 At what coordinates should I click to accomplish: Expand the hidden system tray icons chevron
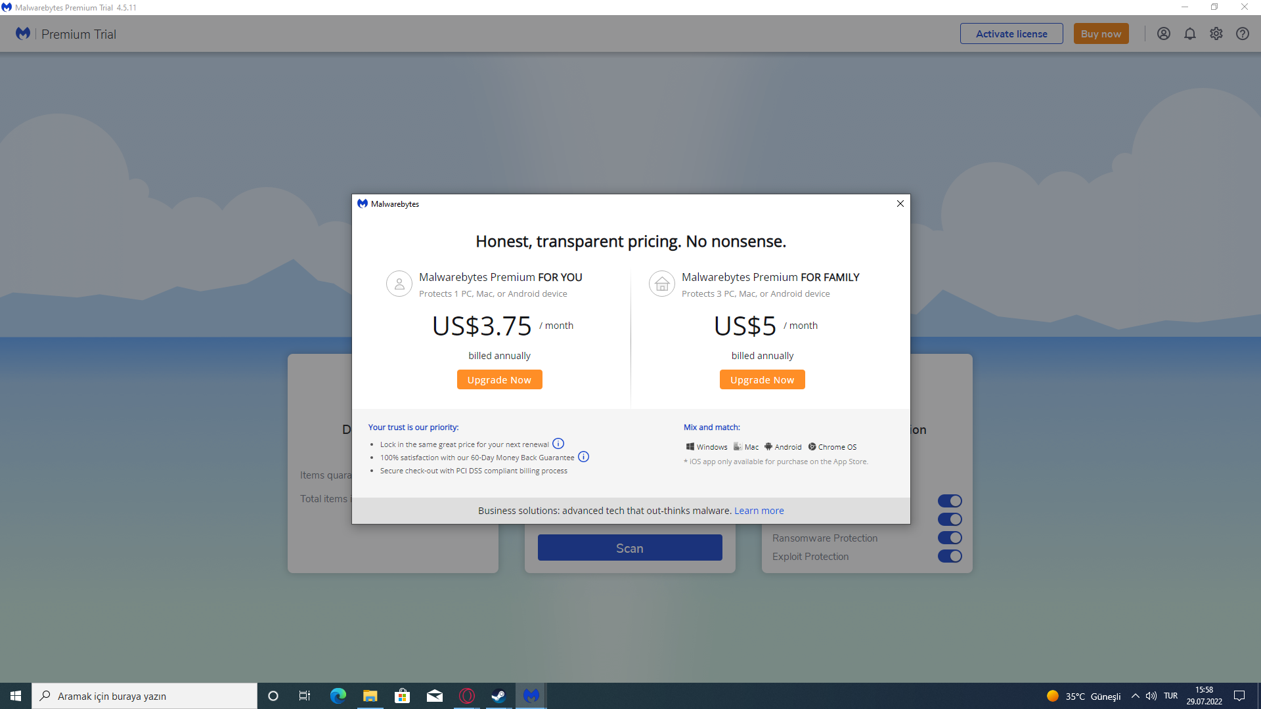[x=1135, y=696]
